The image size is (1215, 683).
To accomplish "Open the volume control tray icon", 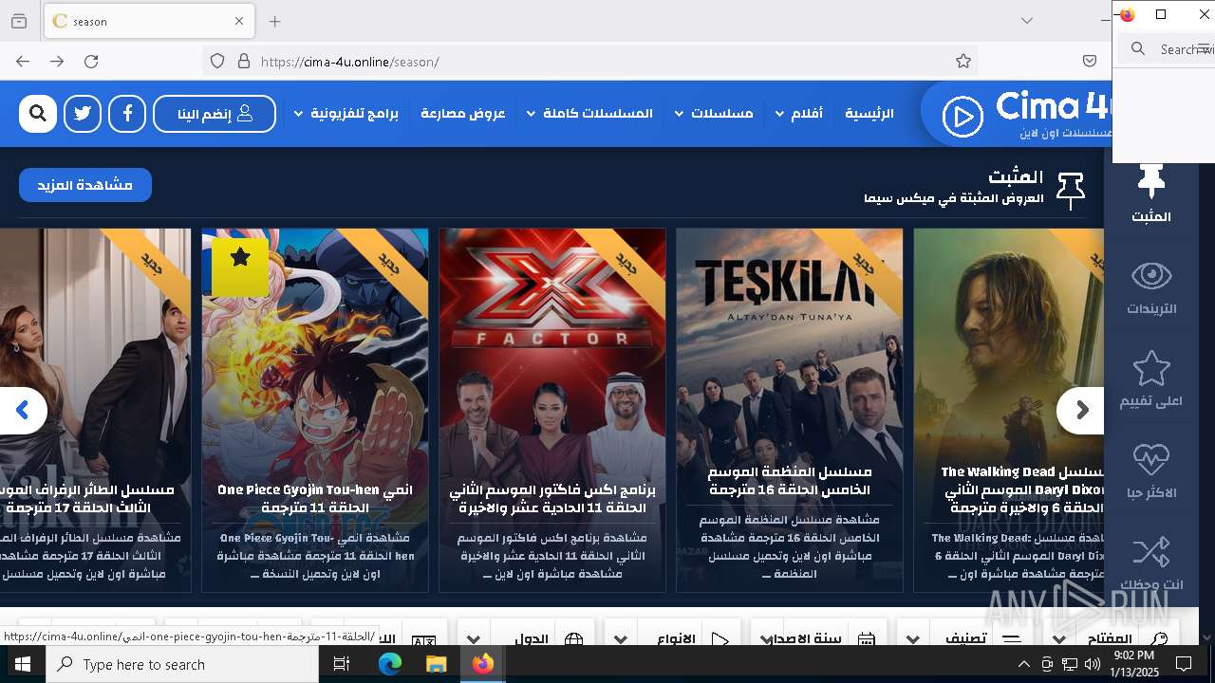I will point(1093,664).
